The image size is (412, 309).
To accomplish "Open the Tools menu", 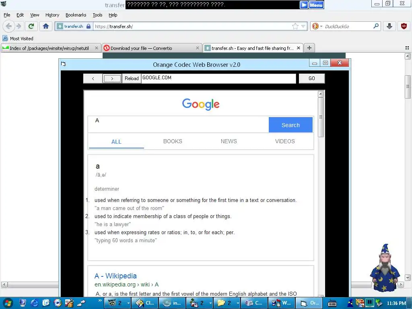I will pyautogui.click(x=97, y=15).
